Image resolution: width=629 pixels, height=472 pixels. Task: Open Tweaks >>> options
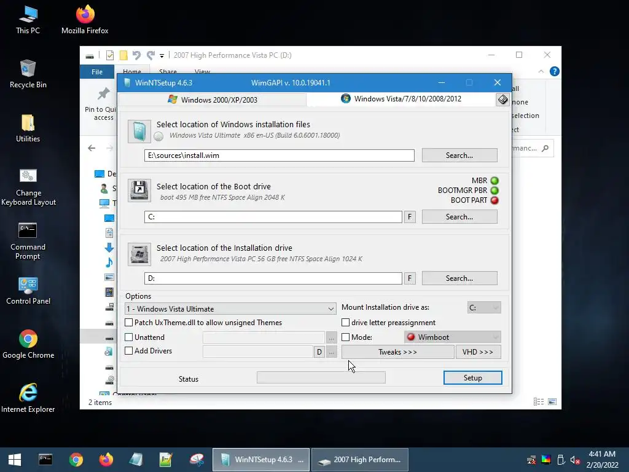point(397,352)
